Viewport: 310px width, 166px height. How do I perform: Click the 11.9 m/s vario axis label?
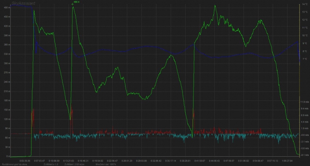click(x=305, y=102)
